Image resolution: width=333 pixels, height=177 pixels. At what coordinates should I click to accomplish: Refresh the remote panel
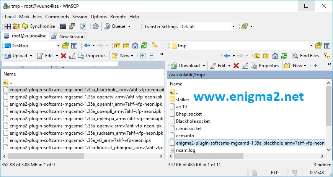coord(284,56)
